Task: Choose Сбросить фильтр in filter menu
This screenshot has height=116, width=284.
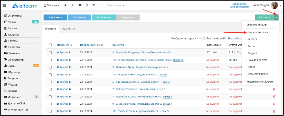Action: pos(256,25)
